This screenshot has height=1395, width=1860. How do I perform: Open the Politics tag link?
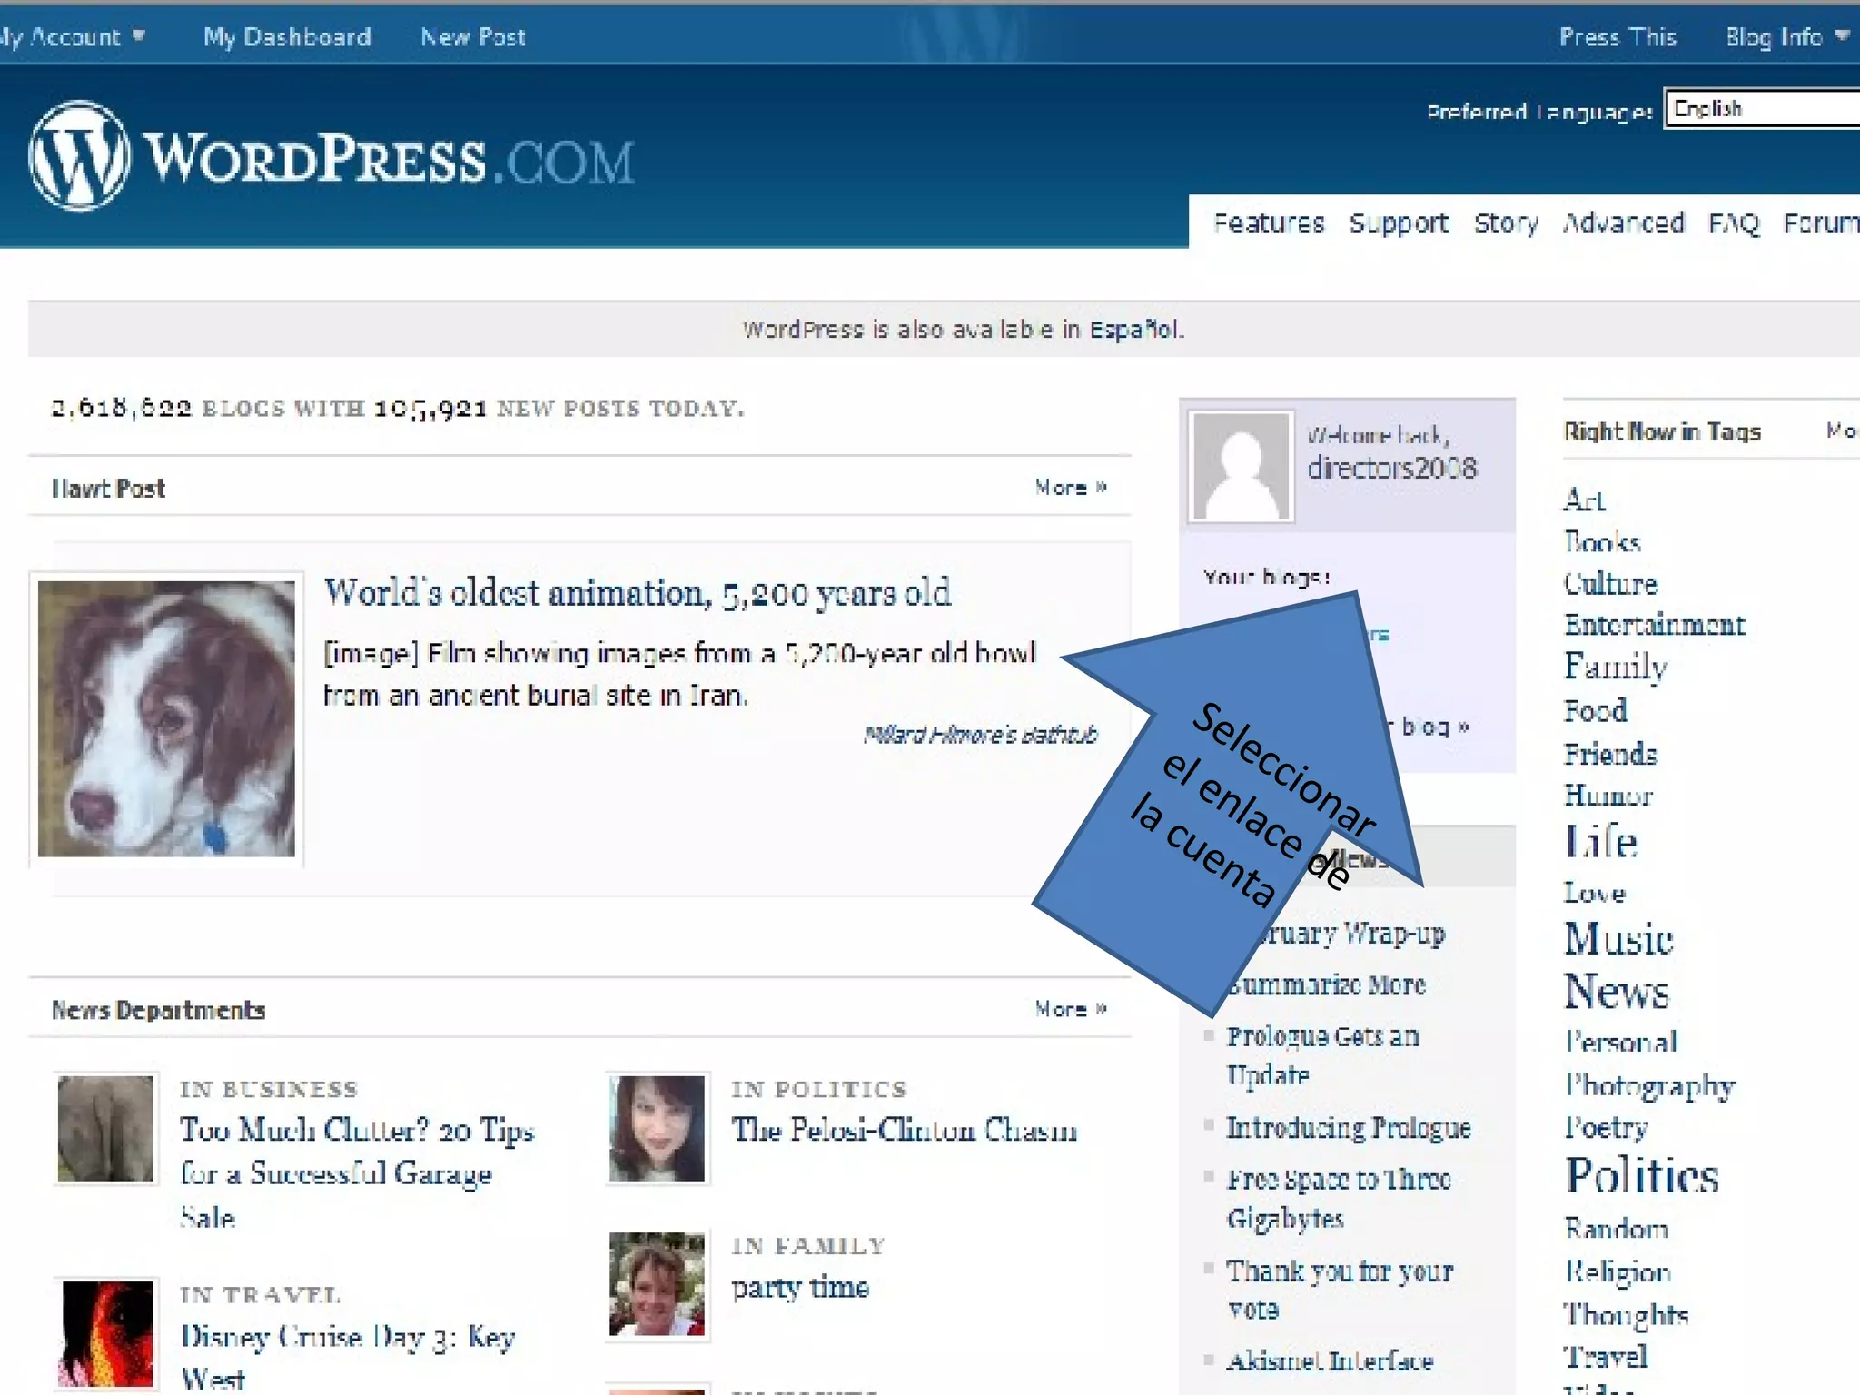tap(1642, 1176)
